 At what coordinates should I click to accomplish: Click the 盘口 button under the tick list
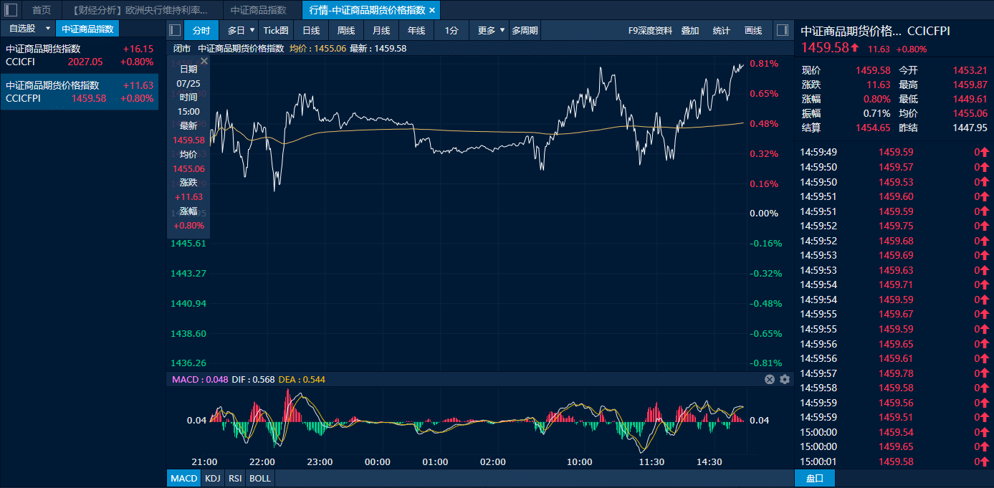(x=815, y=478)
